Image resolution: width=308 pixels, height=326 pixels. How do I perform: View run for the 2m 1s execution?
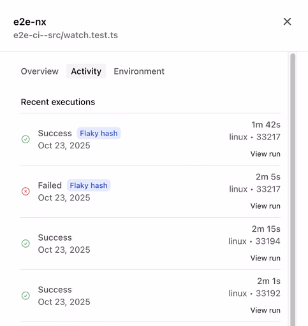pyautogui.click(x=265, y=310)
